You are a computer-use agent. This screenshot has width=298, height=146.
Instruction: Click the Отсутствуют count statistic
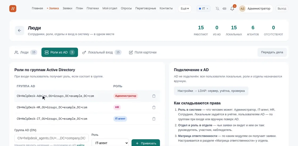(x=274, y=31)
